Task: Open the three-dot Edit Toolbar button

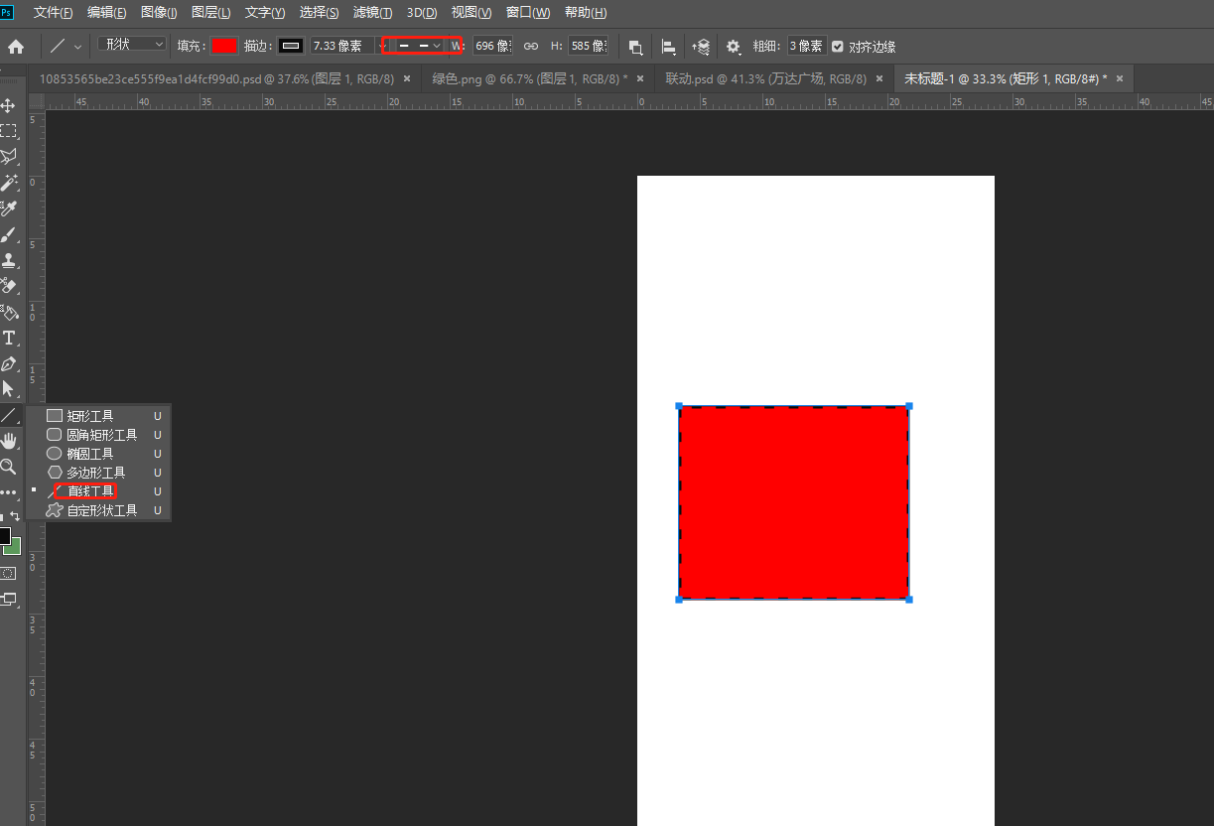Action: click(9, 492)
